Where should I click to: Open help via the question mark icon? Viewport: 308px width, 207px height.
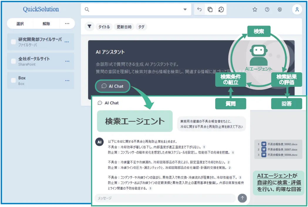point(267,9)
